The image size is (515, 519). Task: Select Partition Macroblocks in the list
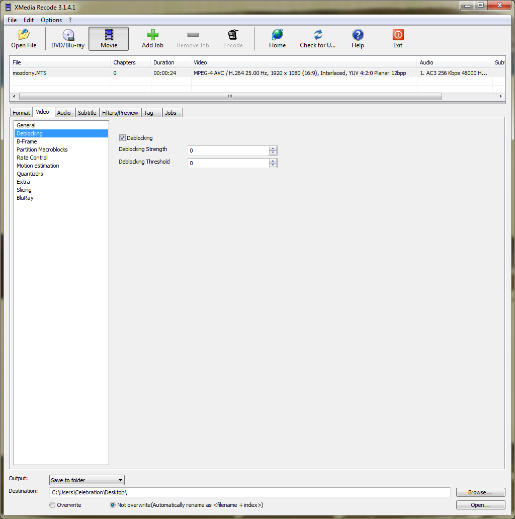pos(61,150)
